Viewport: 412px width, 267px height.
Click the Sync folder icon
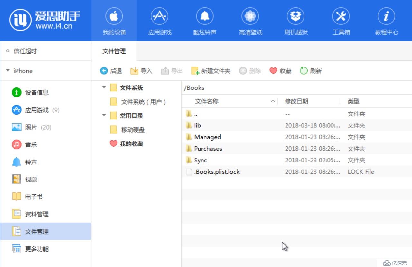tap(189, 160)
